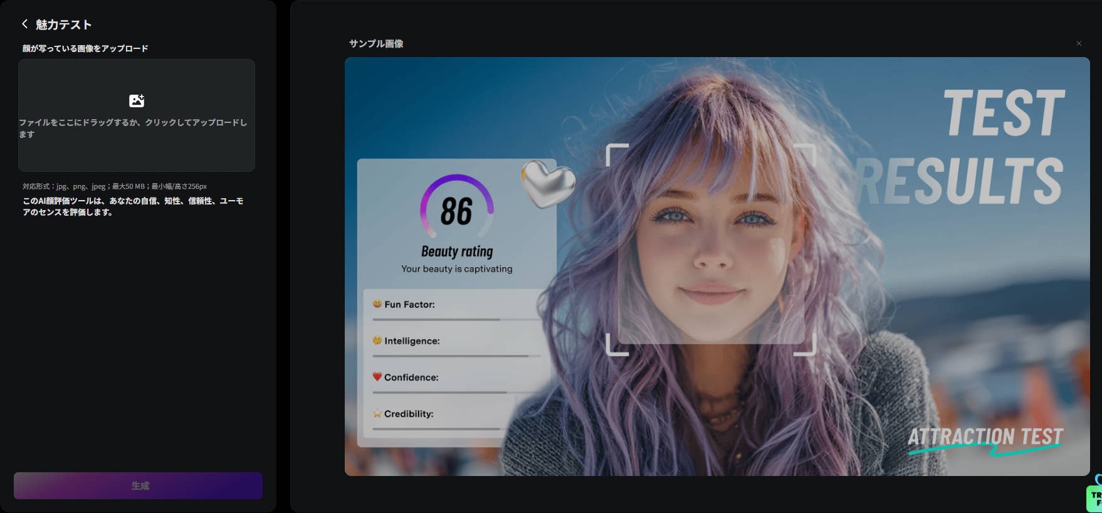Click the 魅力テスト heading text

coord(64,24)
